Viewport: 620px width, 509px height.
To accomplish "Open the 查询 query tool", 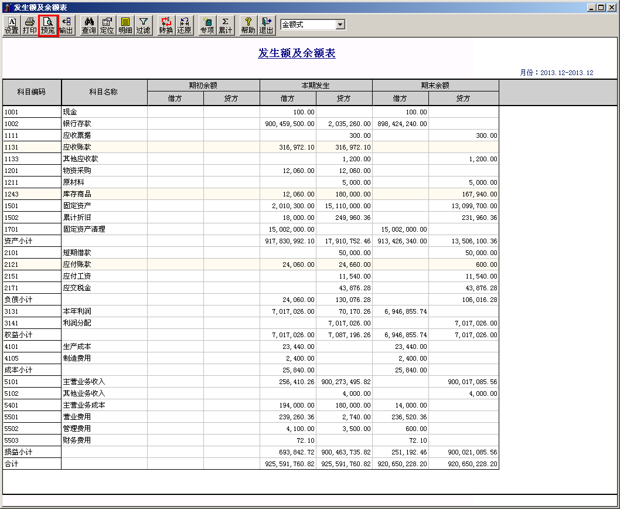I will 89,26.
